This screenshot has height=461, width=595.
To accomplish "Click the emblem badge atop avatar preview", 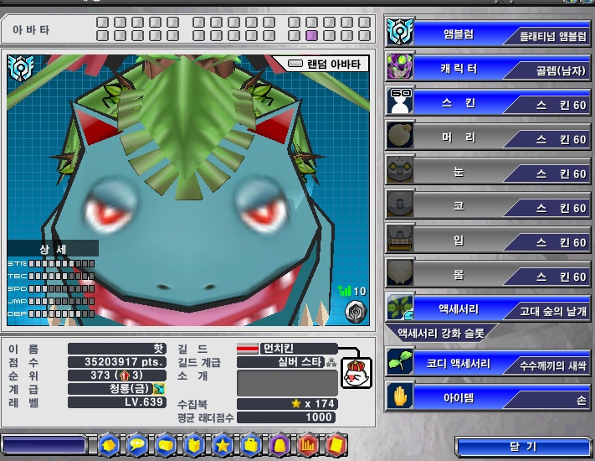I will pyautogui.click(x=21, y=68).
